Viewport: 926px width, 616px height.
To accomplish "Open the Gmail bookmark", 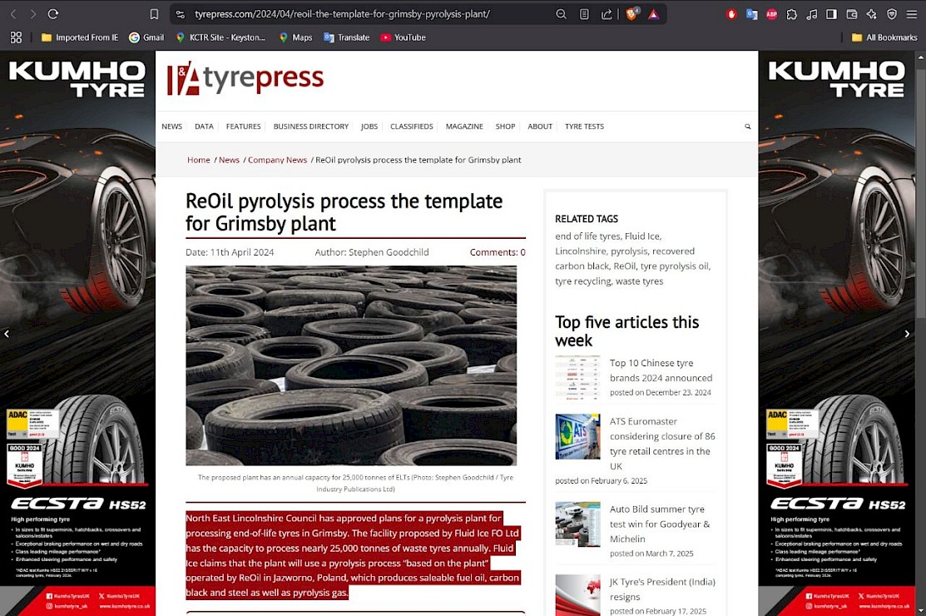I will tap(146, 37).
